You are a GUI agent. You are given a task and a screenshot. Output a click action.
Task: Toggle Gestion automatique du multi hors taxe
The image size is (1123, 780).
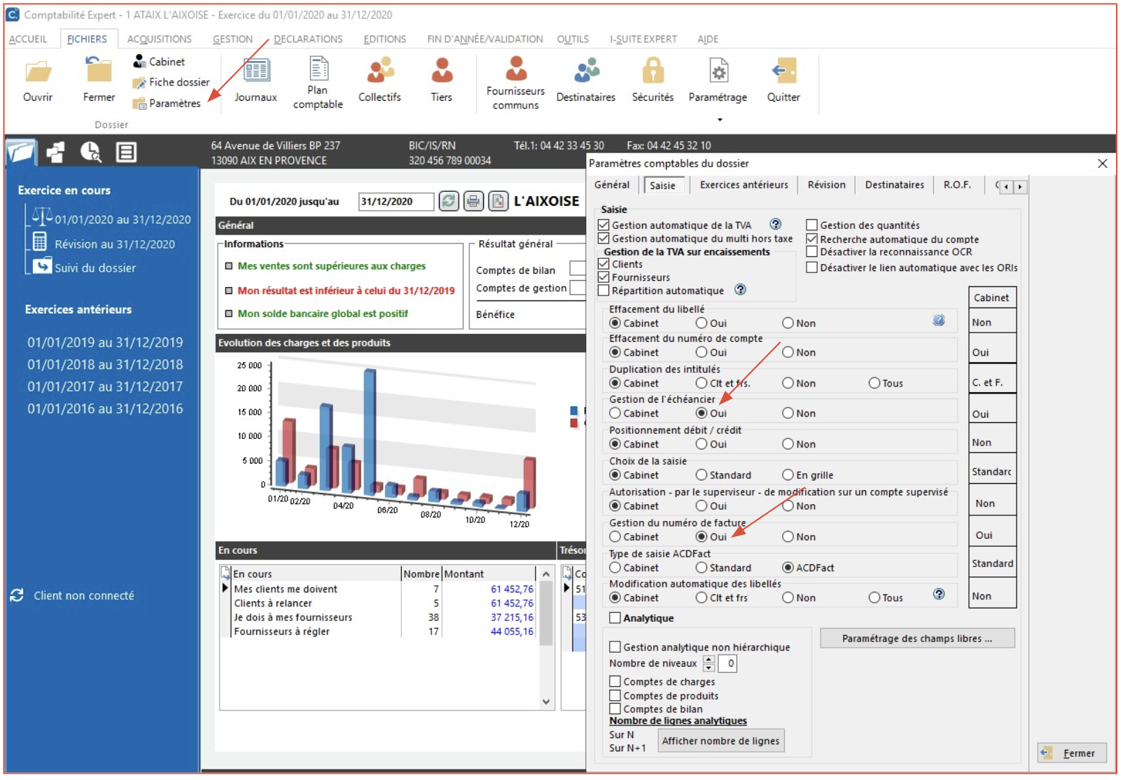(604, 238)
